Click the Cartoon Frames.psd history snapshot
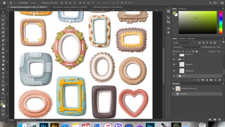 pos(197,89)
